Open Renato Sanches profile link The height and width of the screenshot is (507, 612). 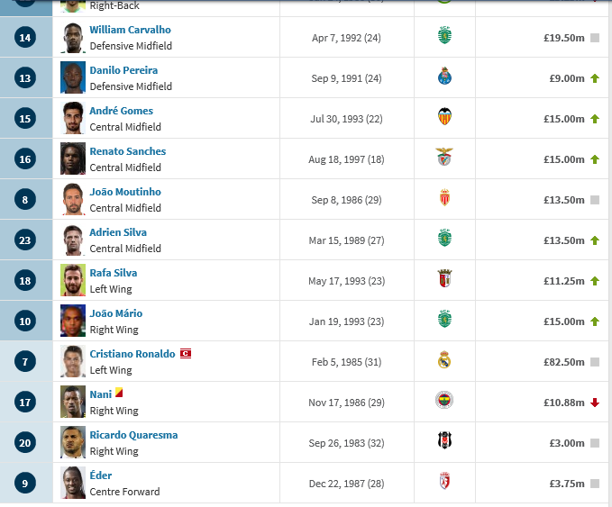pyautogui.click(x=128, y=151)
